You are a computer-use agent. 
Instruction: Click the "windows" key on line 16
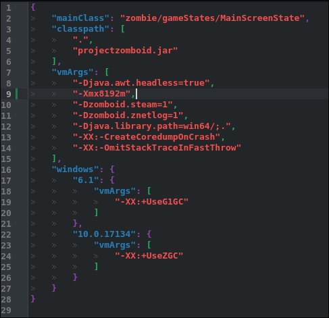click(76, 169)
